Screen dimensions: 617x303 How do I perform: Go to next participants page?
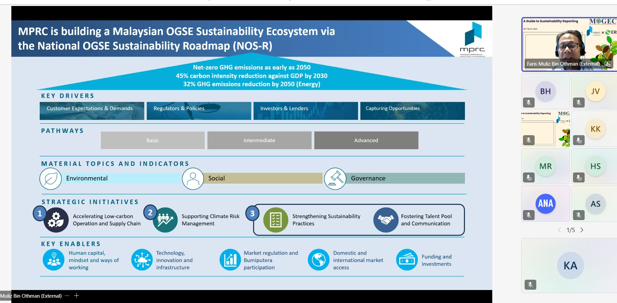582,230
